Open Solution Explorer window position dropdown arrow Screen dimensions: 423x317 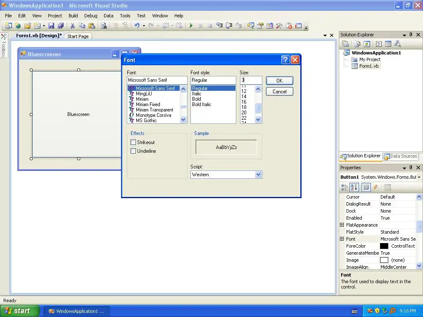404,35
